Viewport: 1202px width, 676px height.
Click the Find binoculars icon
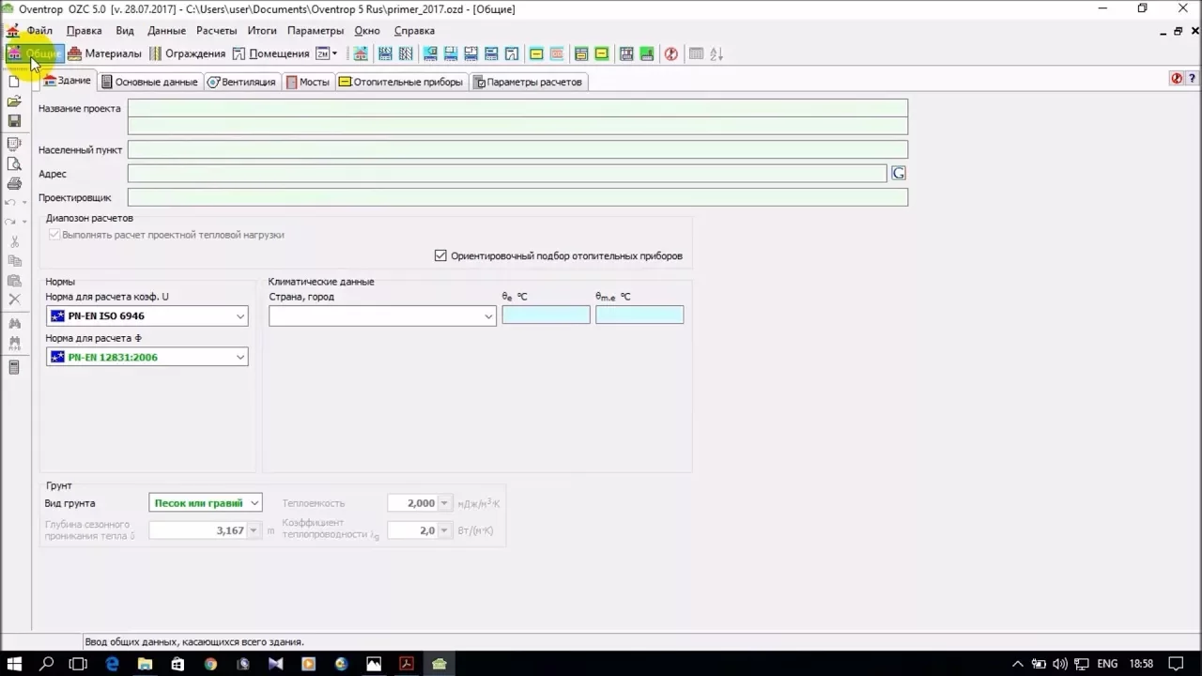click(x=14, y=324)
